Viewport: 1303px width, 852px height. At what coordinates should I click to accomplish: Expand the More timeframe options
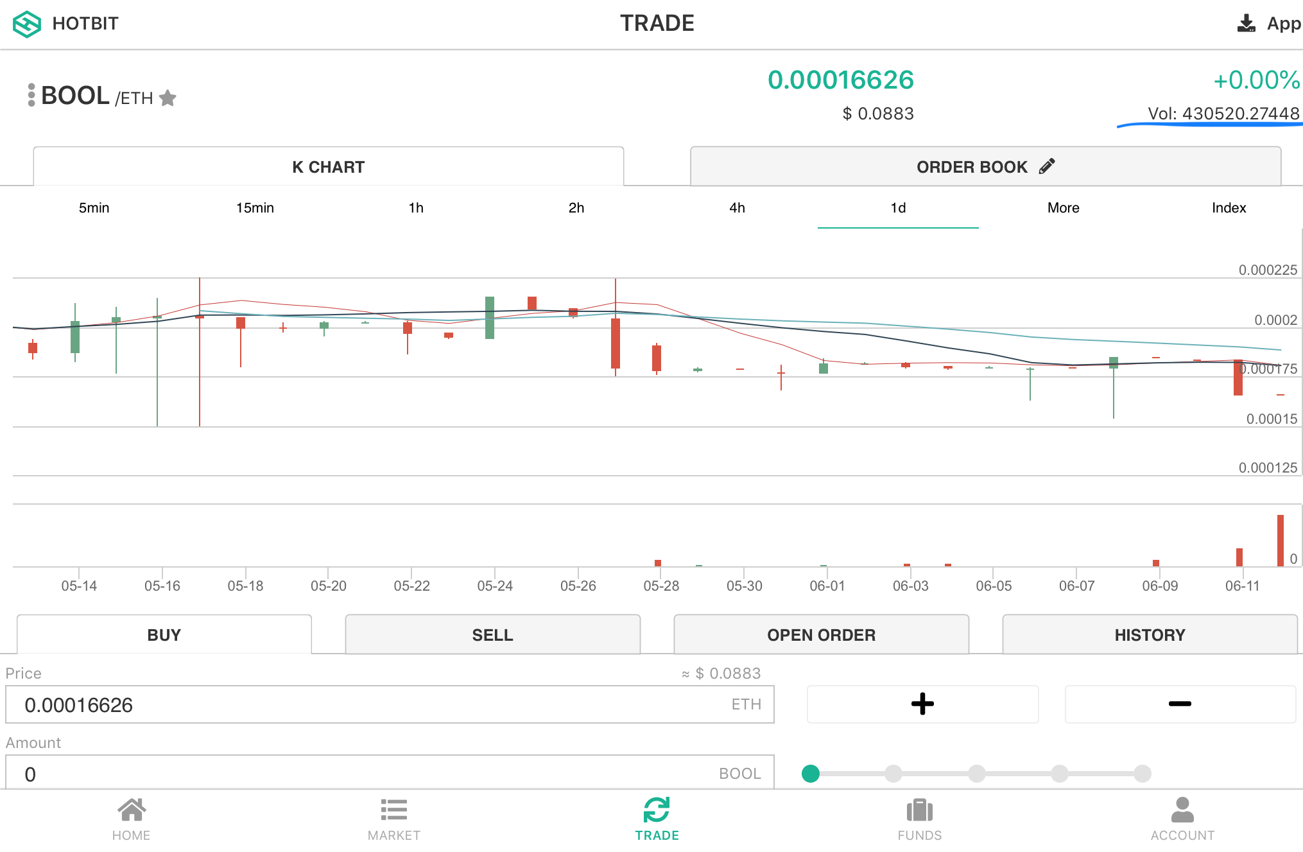coord(1063,207)
